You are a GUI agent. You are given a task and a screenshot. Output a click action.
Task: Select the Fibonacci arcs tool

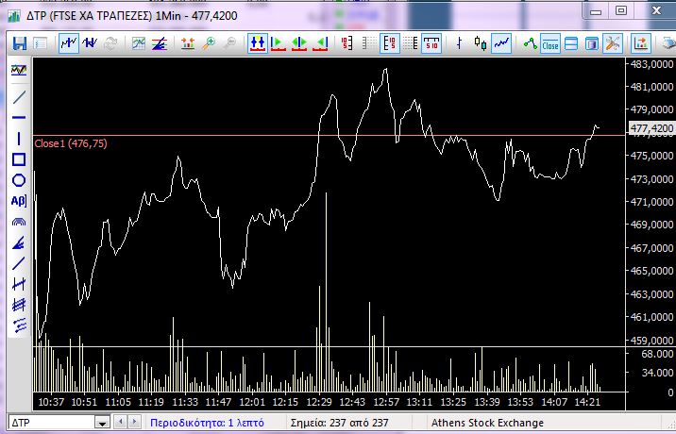[19, 222]
